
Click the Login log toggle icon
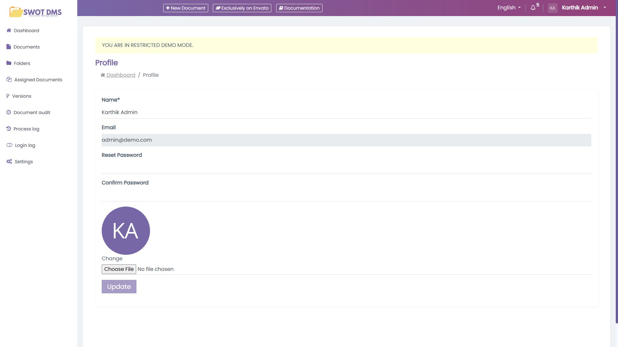coord(9,145)
